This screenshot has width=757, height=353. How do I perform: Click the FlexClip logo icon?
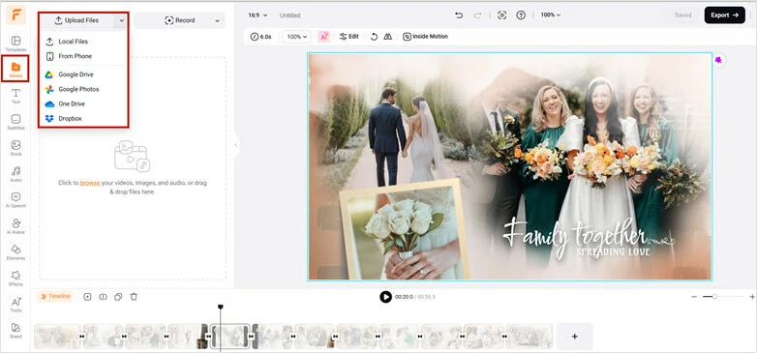click(15, 15)
